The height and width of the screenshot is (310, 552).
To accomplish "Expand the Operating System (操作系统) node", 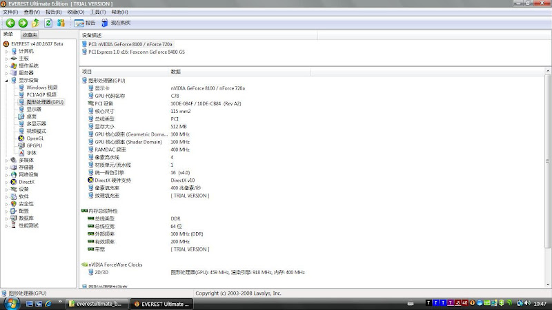I will pos(6,65).
